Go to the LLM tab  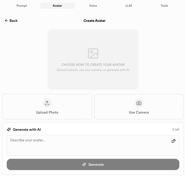[129, 6]
